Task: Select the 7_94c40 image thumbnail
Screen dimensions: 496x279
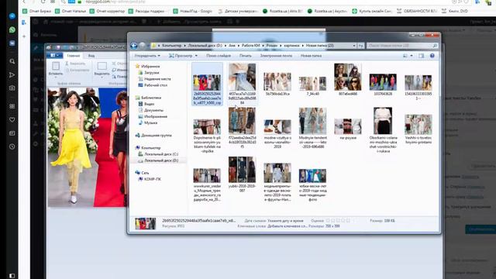Action: [x=312, y=84]
